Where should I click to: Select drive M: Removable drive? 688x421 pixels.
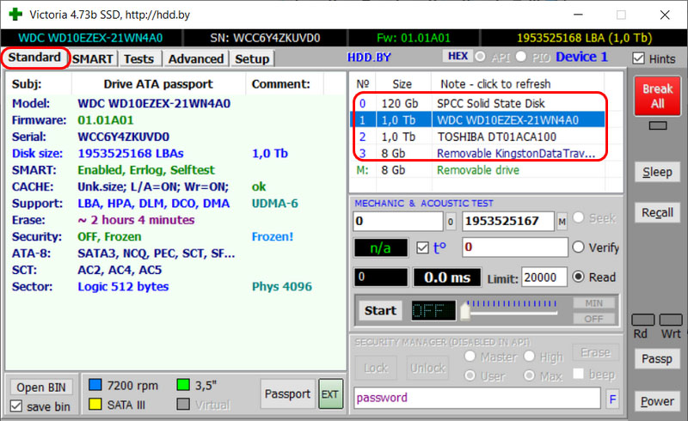[478, 170]
